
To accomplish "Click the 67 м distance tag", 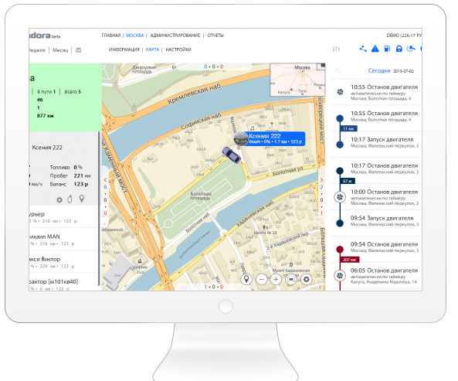I will point(348,181).
